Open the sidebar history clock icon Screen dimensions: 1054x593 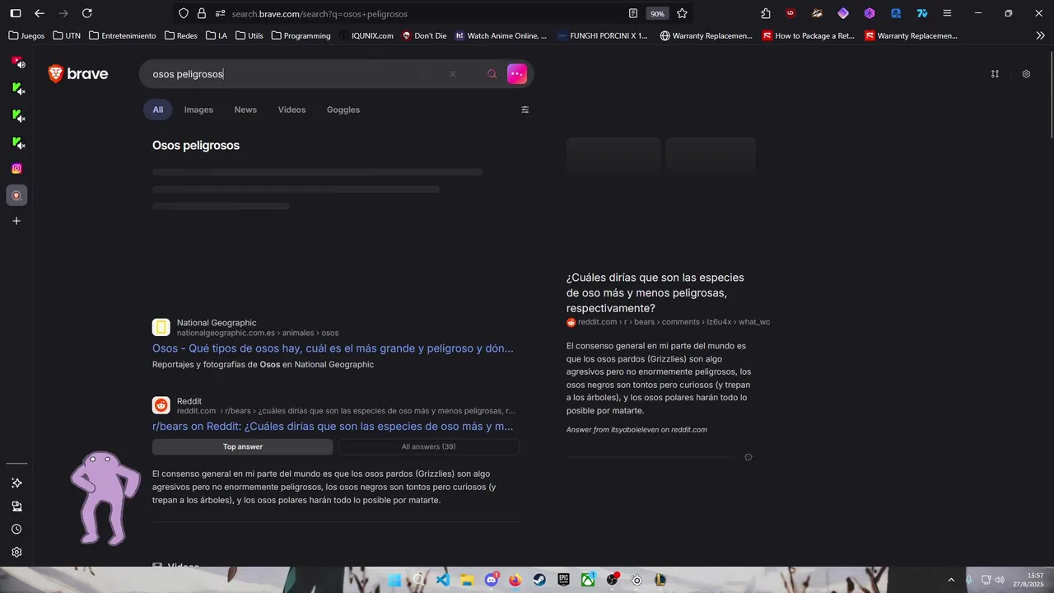(x=16, y=530)
